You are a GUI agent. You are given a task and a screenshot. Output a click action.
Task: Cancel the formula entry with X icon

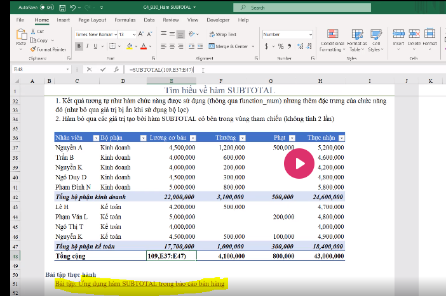pos(89,70)
